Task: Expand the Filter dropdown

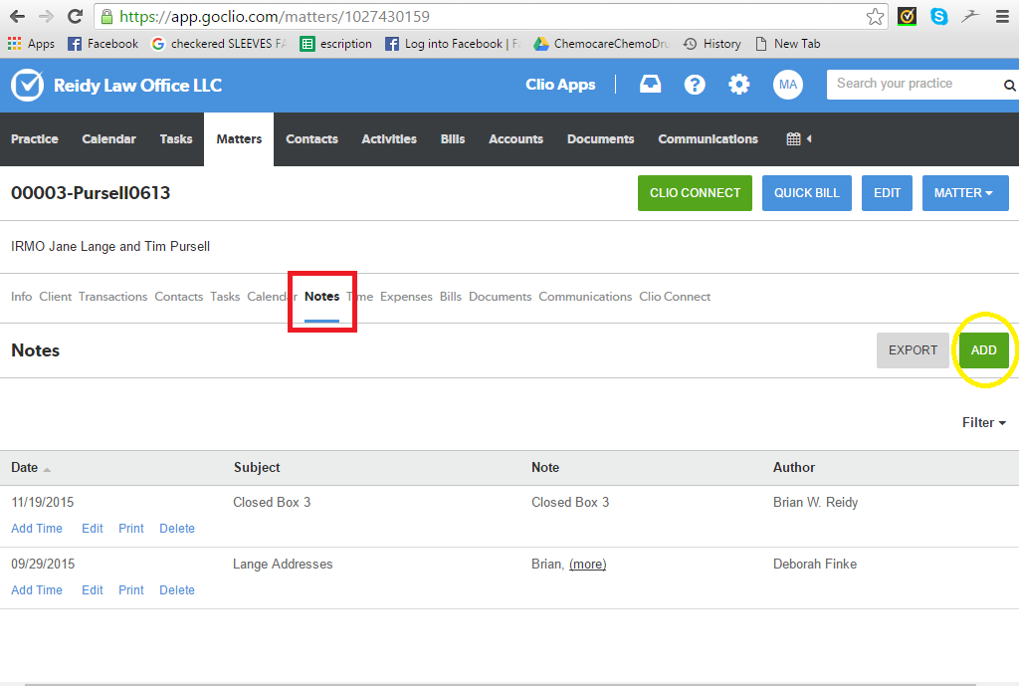Action: click(984, 423)
